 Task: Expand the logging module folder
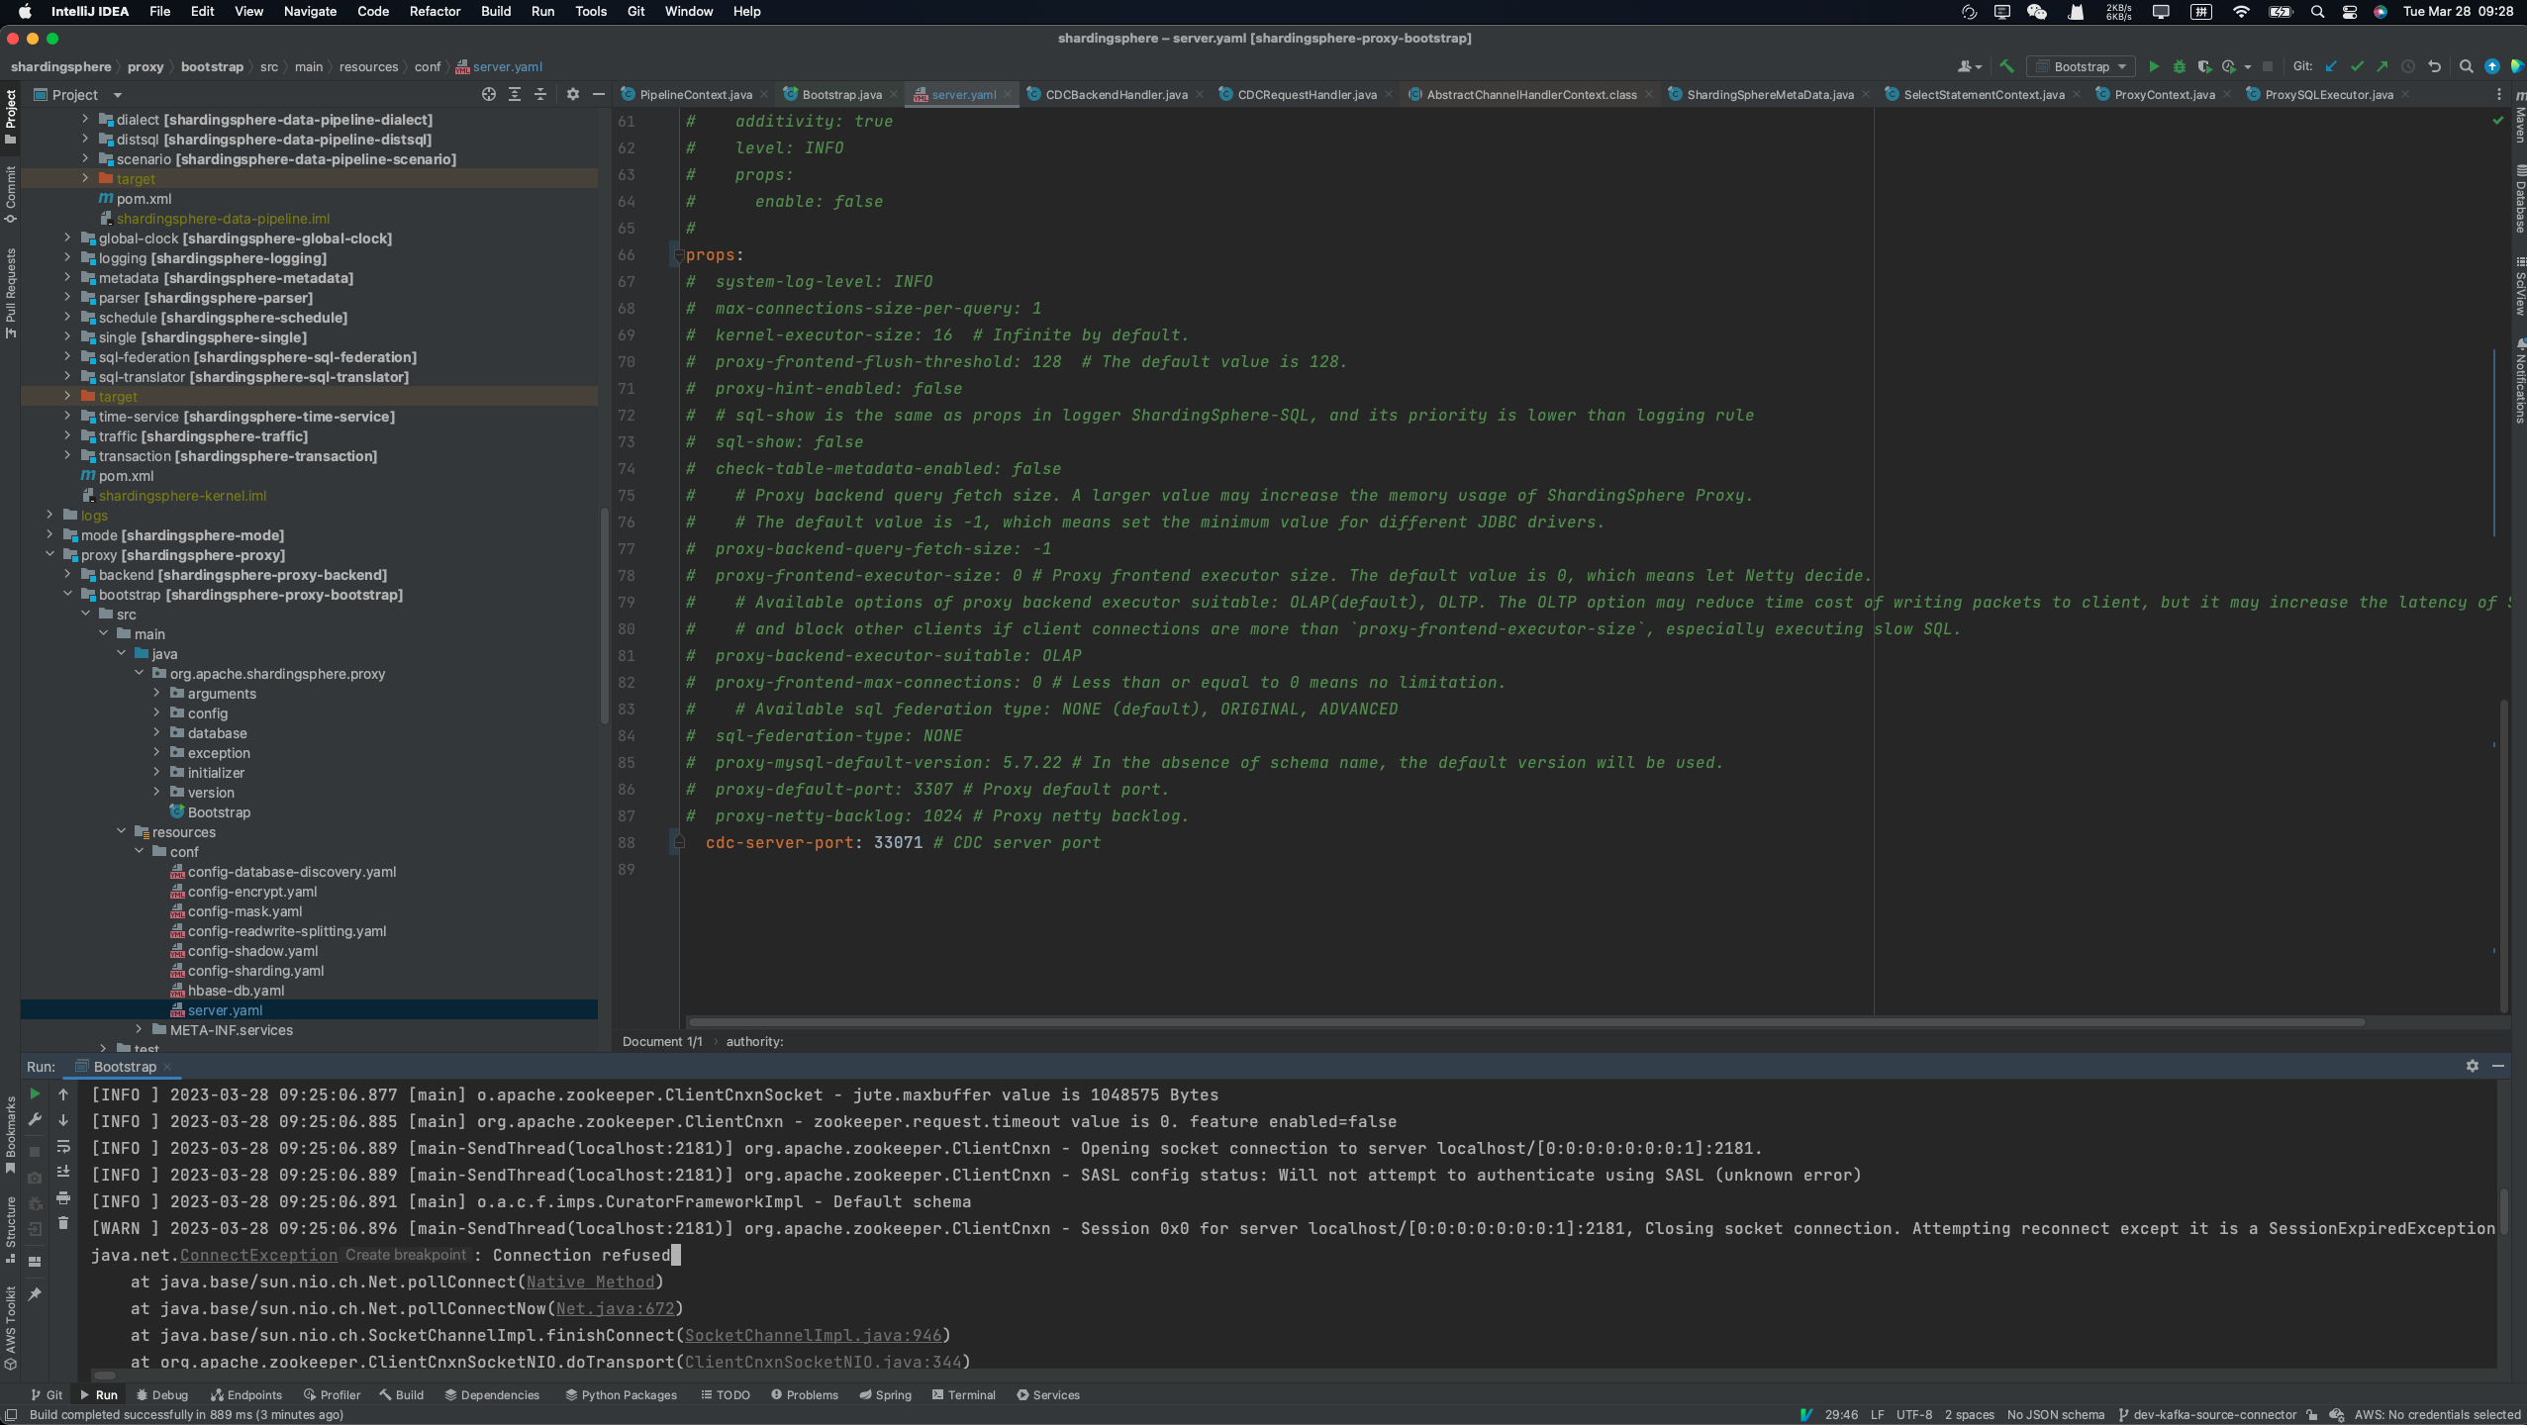67,258
